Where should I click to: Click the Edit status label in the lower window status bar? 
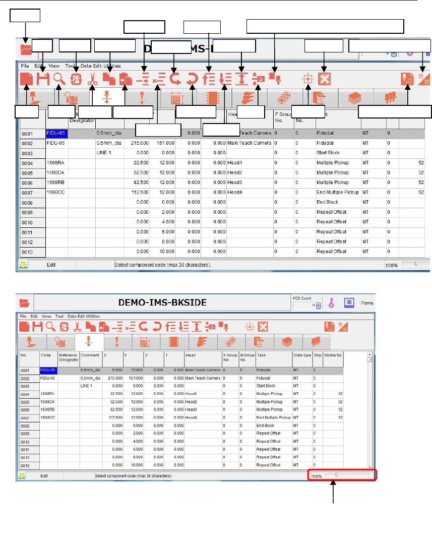click(44, 476)
